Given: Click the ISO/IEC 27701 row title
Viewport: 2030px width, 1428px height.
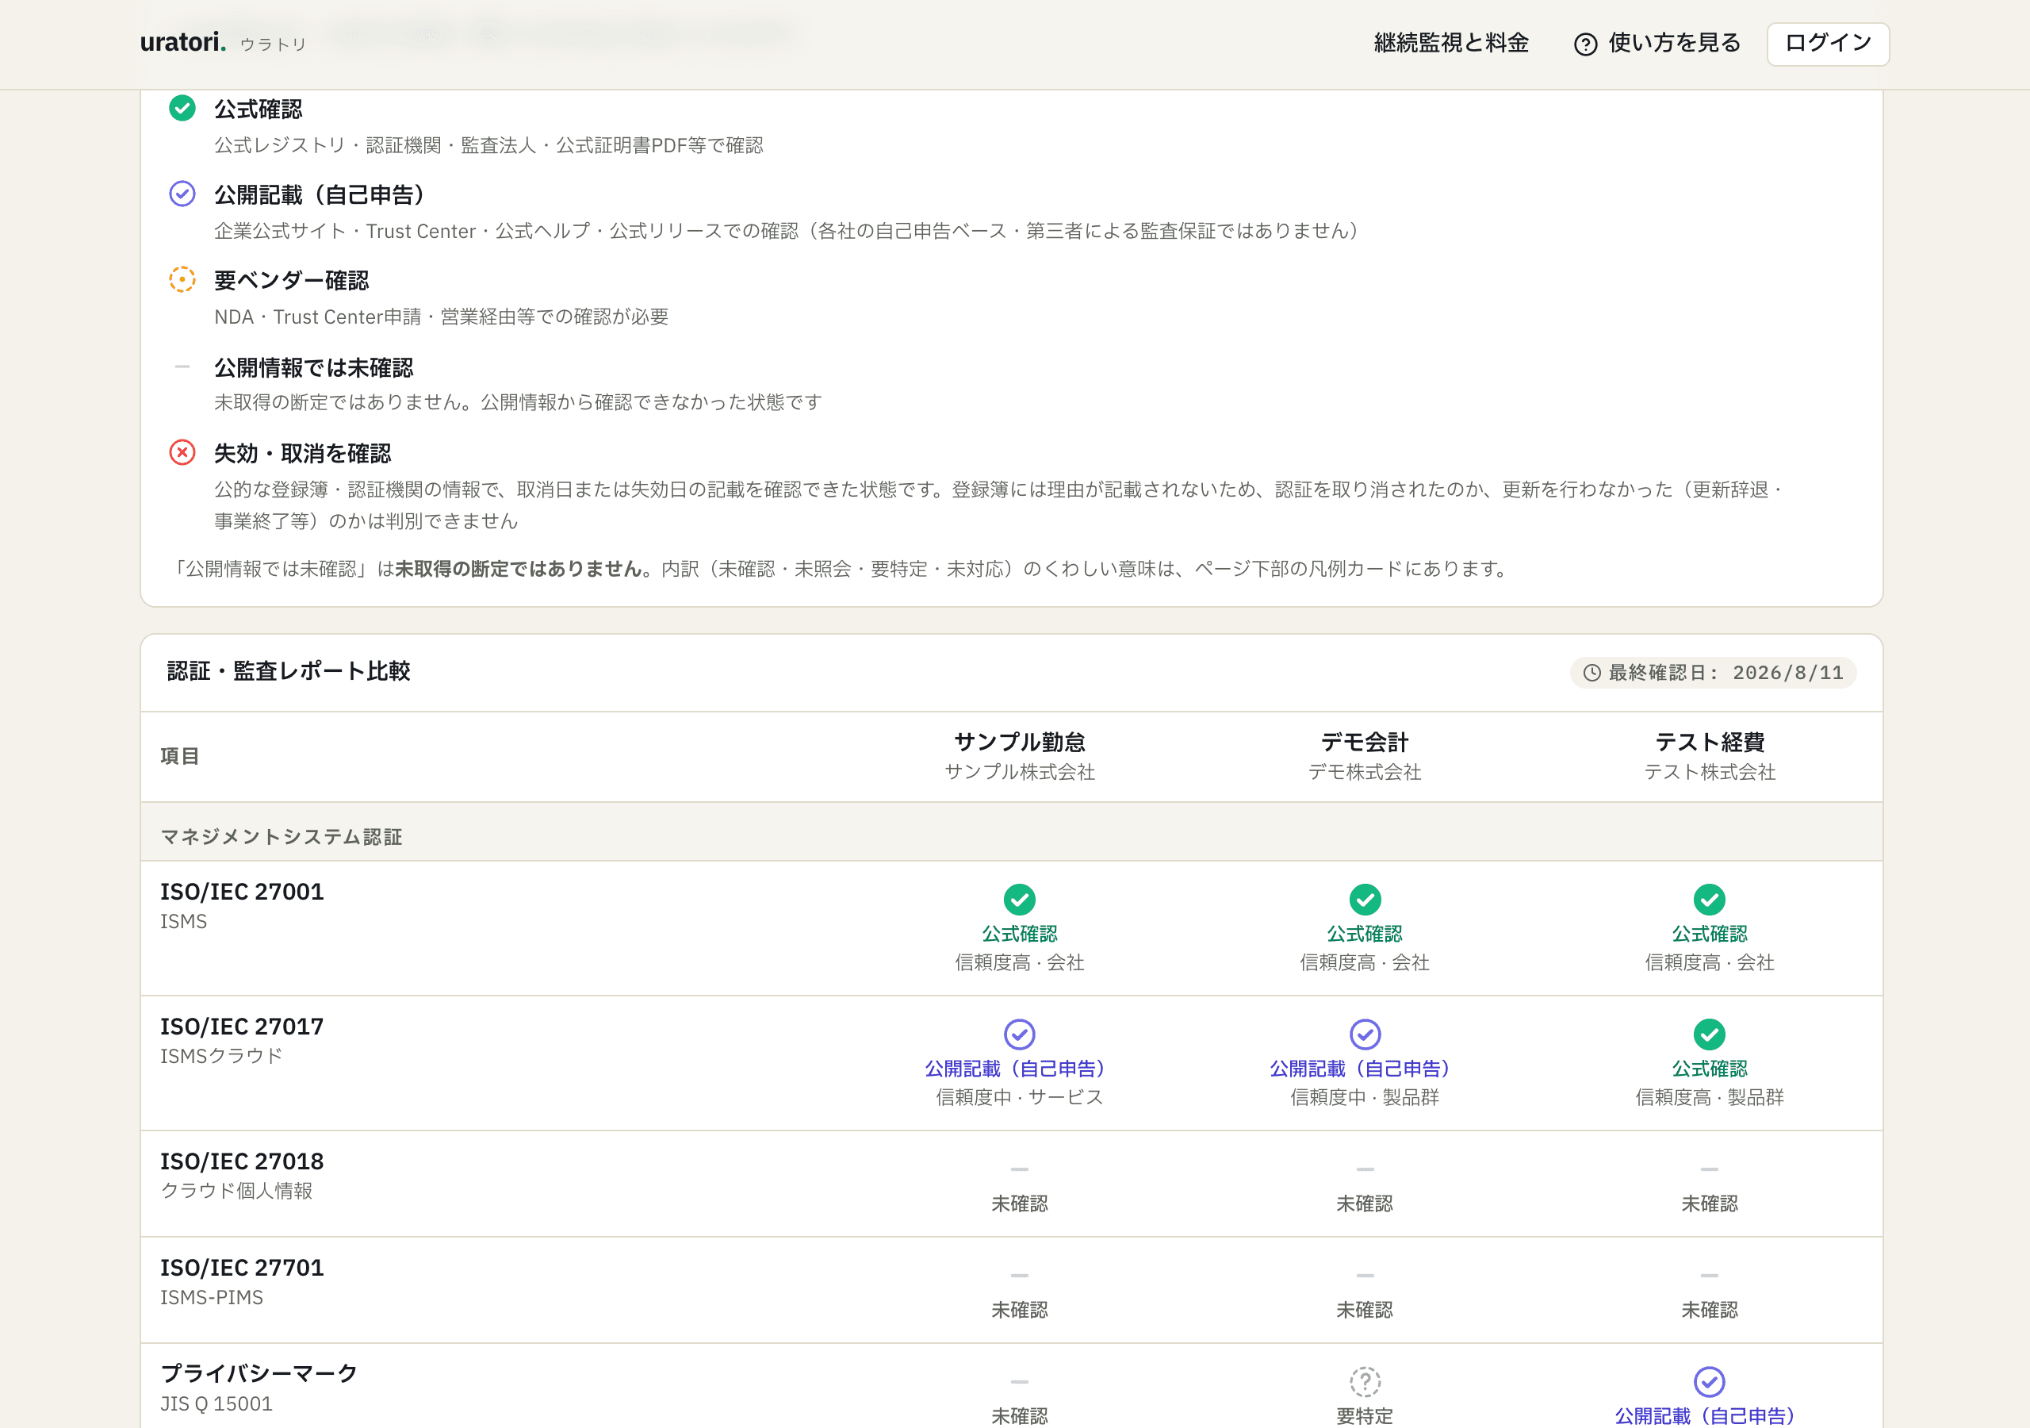Looking at the screenshot, I should (x=241, y=1267).
